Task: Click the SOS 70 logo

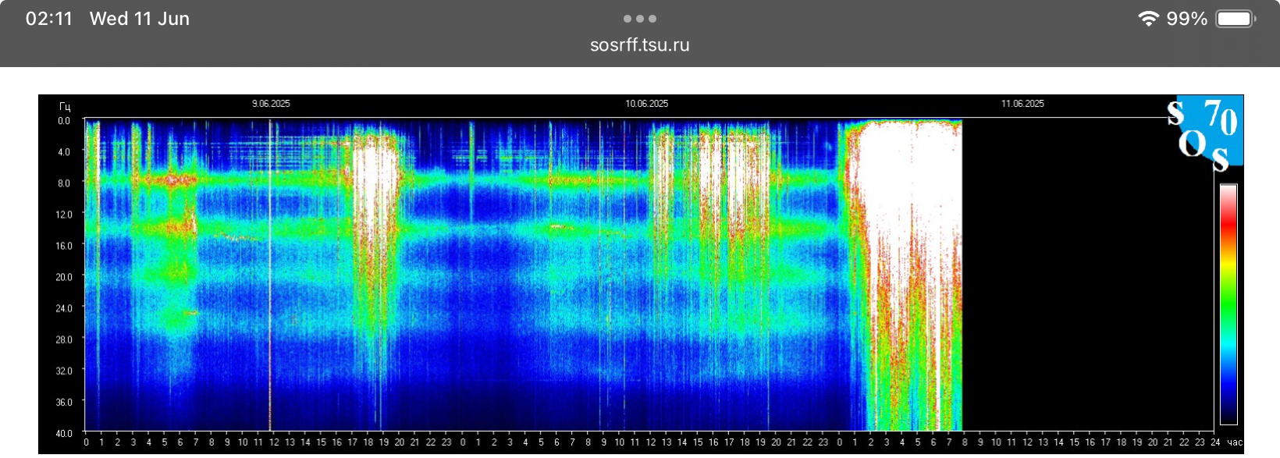Action: coord(1205,133)
